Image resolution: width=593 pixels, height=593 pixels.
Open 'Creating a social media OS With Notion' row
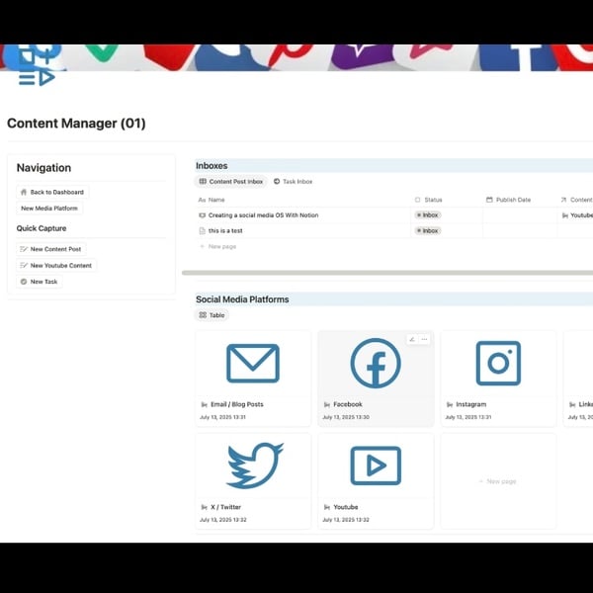click(263, 215)
